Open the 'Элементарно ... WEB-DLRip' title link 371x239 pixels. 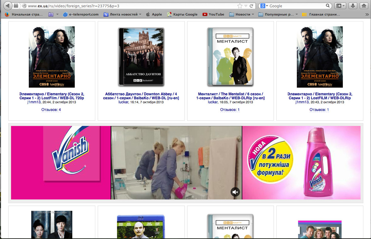(x=320, y=96)
